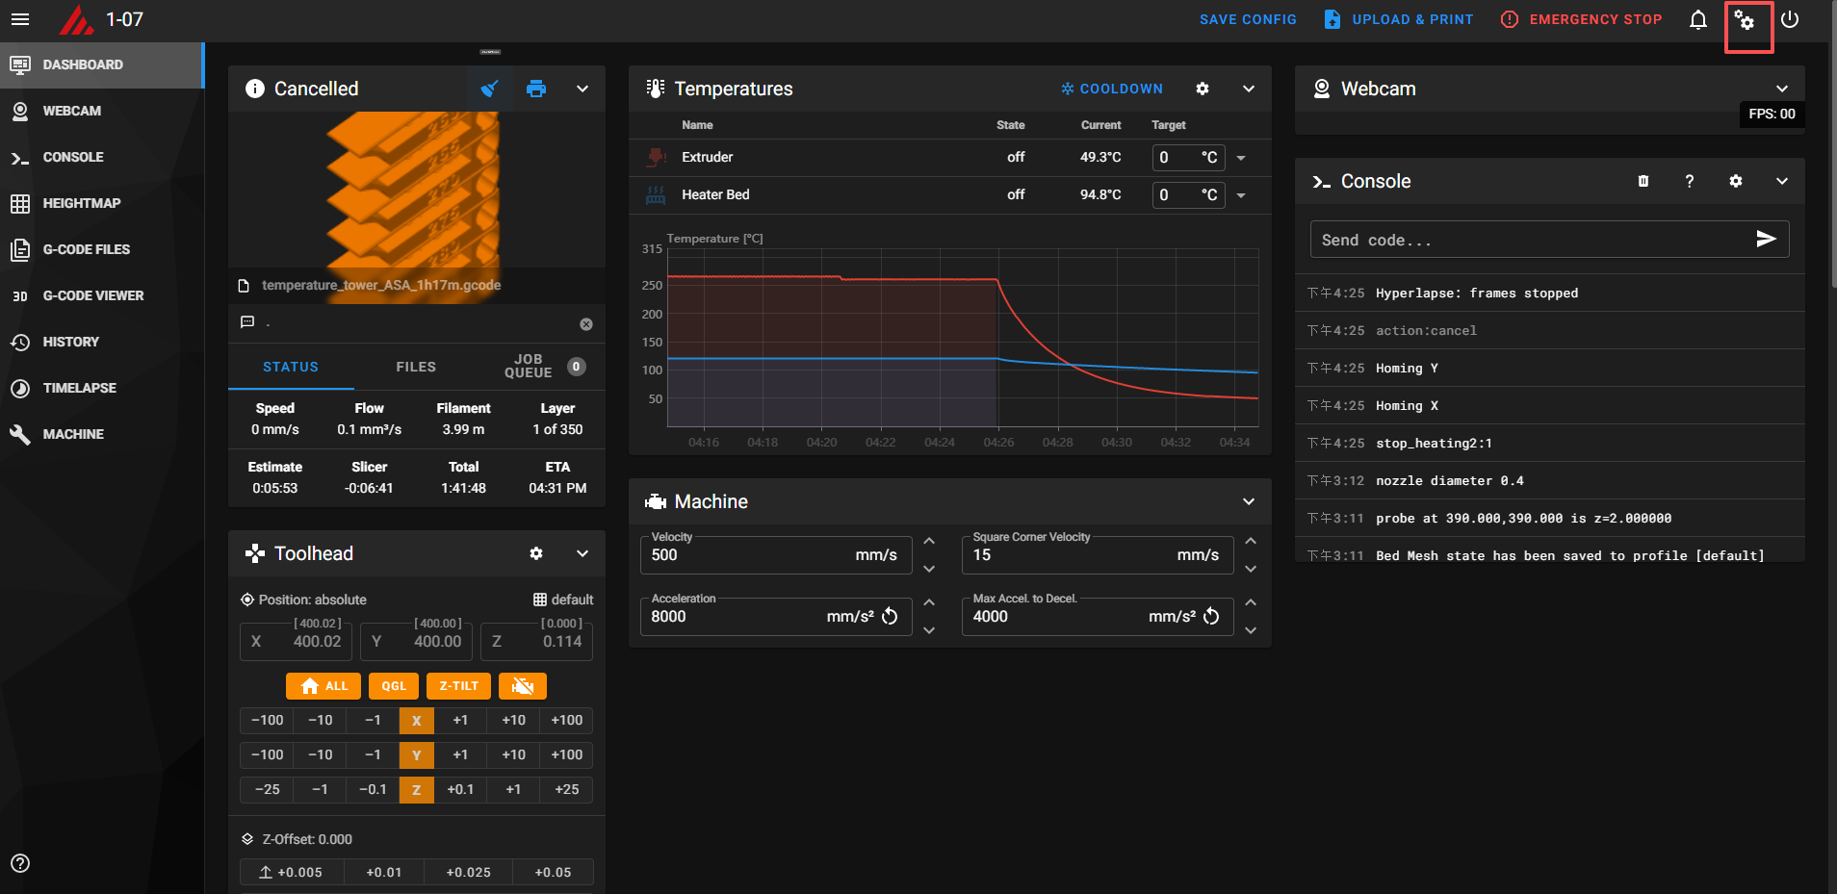Toggle the sidebar hamburger menu
The height and width of the screenshot is (894, 1837).
(20, 19)
